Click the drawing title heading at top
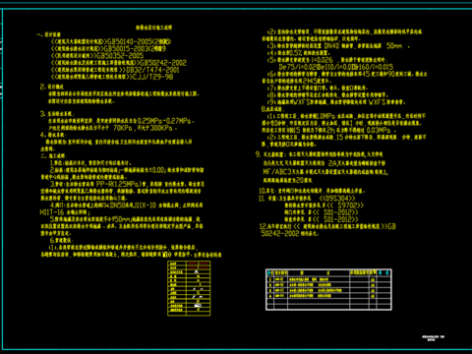Screen dimensions: 472x354 153,28
